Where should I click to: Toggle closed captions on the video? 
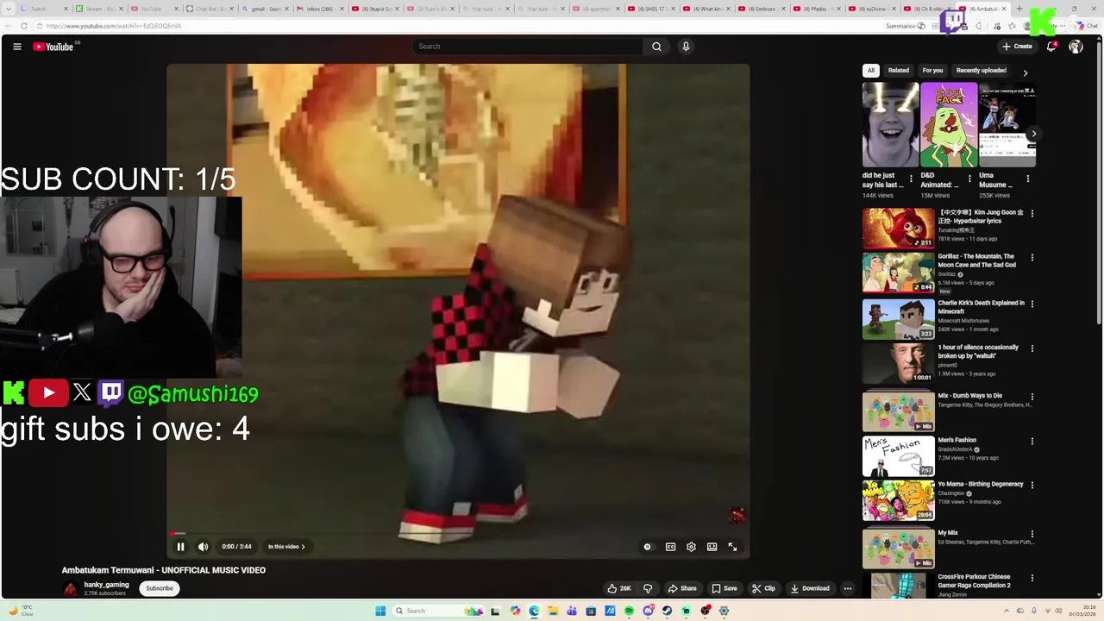coord(670,547)
